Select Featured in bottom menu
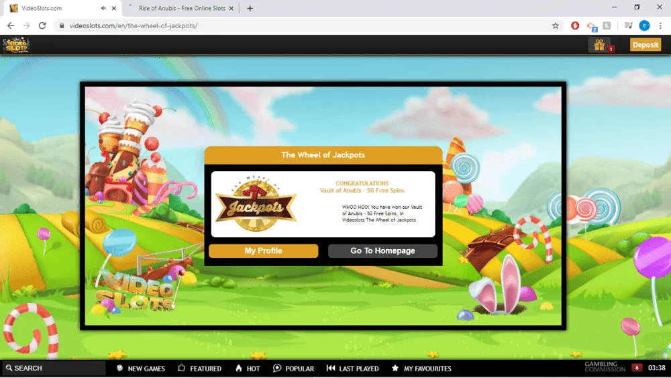The height and width of the screenshot is (378, 671). click(199, 368)
